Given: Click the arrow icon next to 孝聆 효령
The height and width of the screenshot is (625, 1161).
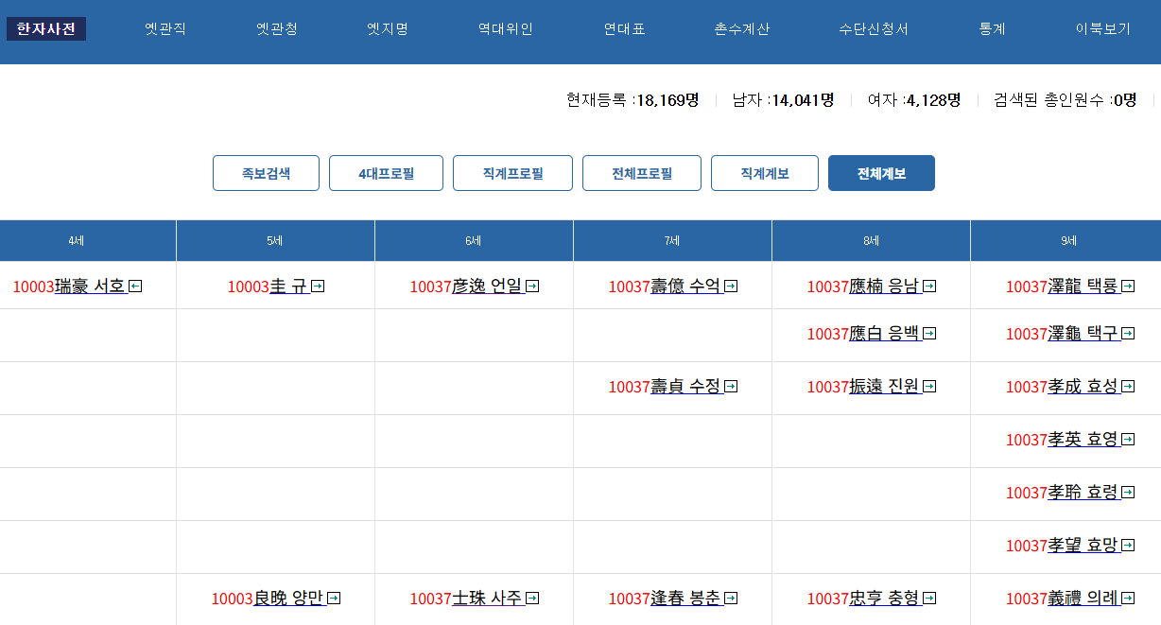Looking at the screenshot, I should [x=1128, y=493].
